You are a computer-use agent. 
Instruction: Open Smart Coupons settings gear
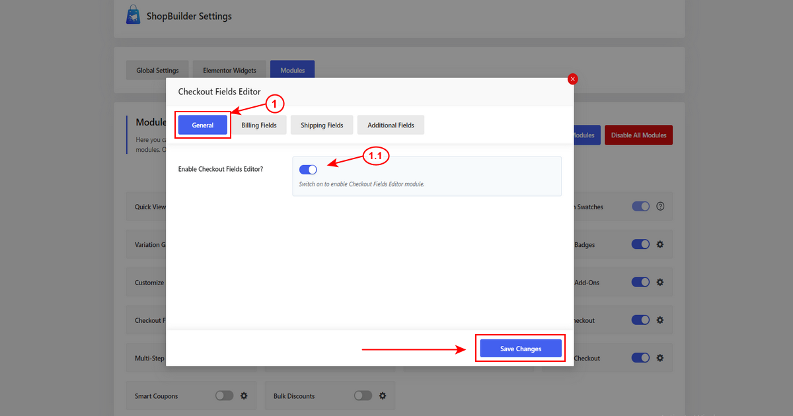(244, 396)
